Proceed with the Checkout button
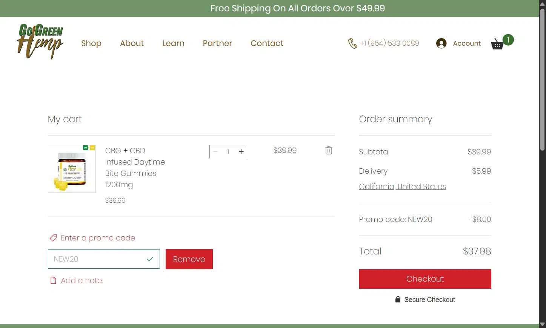Screen dimensions: 546x328 (x=425, y=279)
